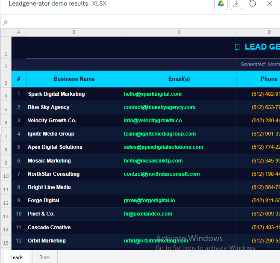Click hi@pixelandco.com email cell
This screenshot has width=280, height=263.
pyautogui.click(x=179, y=214)
